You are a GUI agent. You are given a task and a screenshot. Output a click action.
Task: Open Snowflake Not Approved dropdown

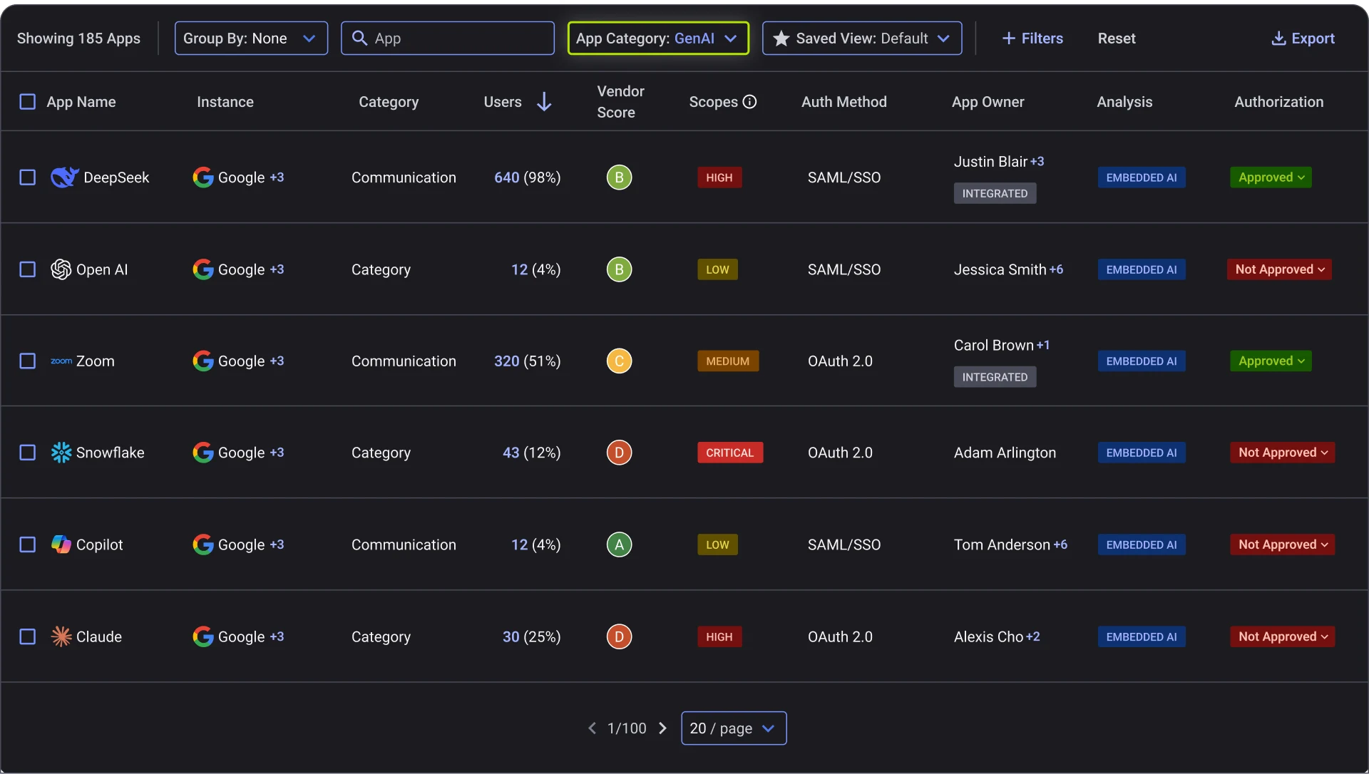[x=1282, y=453]
